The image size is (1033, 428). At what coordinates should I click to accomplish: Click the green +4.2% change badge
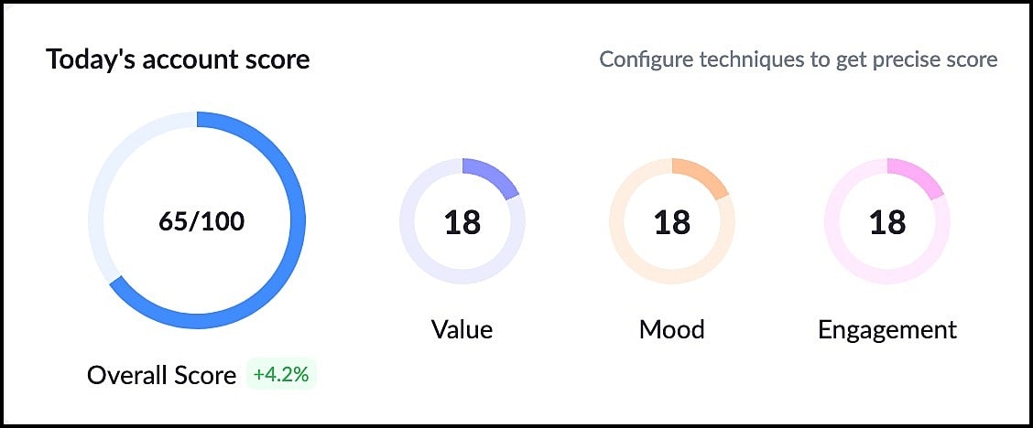point(281,375)
